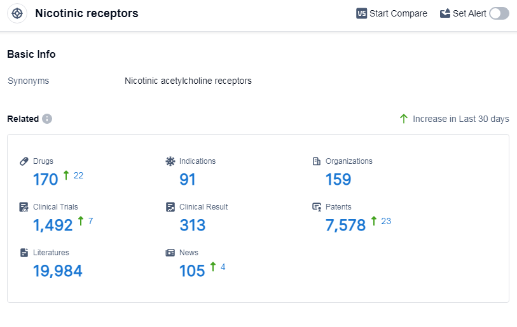This screenshot has height=327, width=517.
Task: View the 19,984 Literatures results
Action: pyautogui.click(x=58, y=271)
